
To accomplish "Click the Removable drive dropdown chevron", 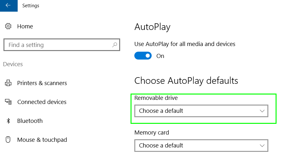I will (262, 111).
